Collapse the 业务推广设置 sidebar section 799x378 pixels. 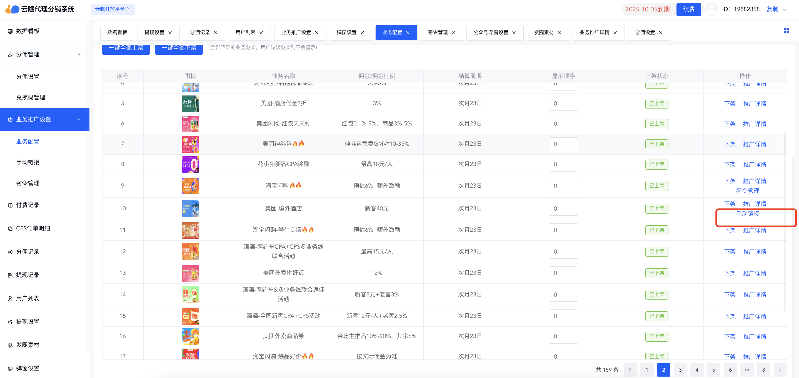(x=78, y=120)
